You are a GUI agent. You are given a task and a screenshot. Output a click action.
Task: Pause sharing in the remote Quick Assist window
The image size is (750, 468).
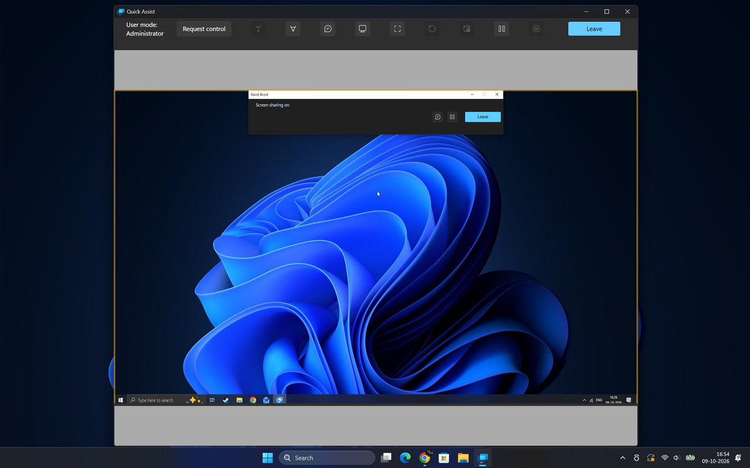pos(452,117)
